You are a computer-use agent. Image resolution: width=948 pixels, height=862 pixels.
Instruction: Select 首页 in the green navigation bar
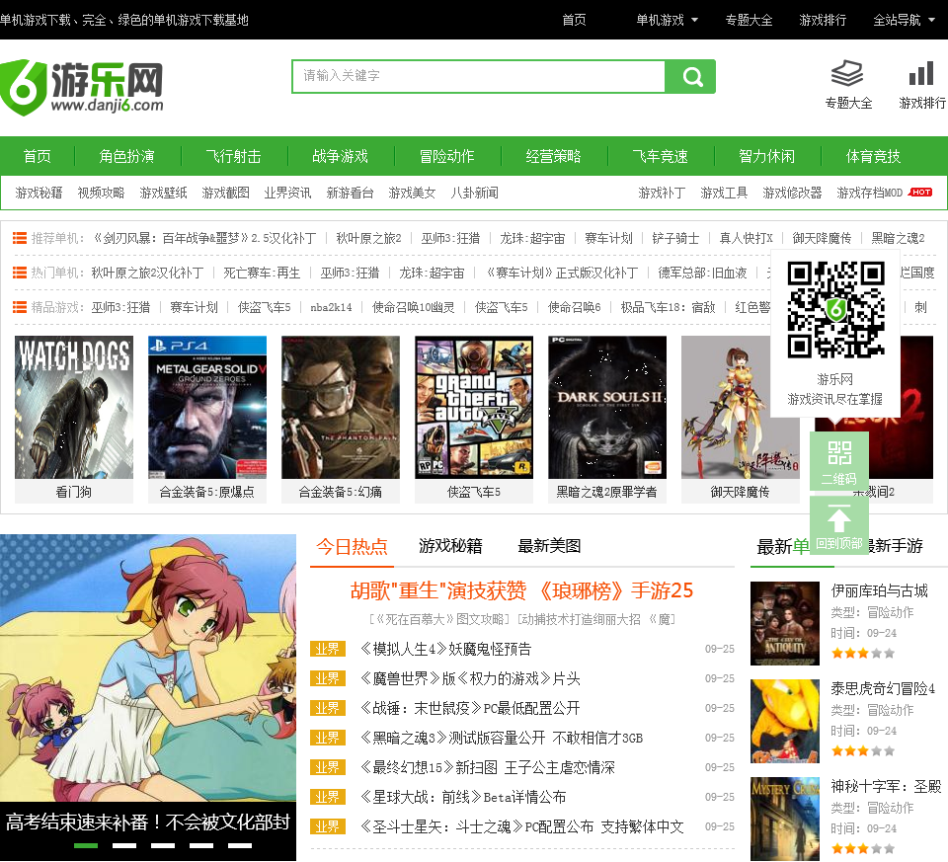click(x=37, y=156)
